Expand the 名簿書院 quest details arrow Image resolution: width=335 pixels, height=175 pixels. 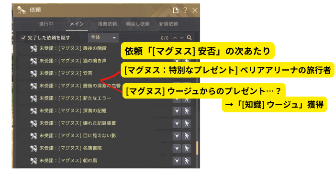click(x=177, y=149)
